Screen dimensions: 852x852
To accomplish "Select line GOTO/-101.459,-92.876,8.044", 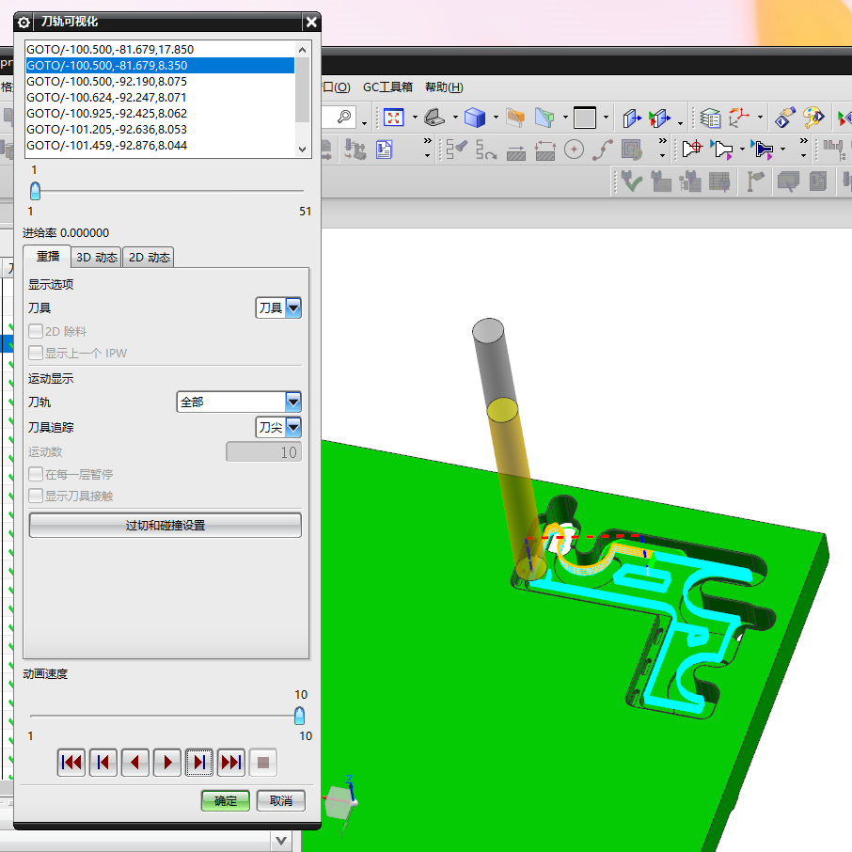I will coord(160,146).
